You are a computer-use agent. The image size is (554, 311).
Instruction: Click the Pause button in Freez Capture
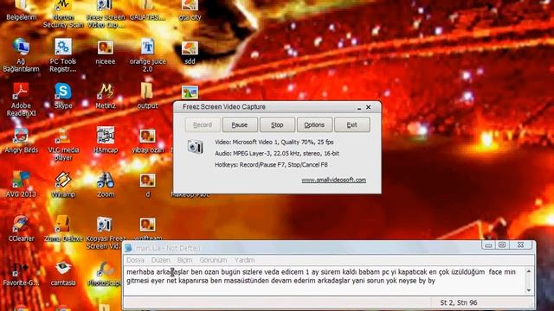click(x=240, y=124)
